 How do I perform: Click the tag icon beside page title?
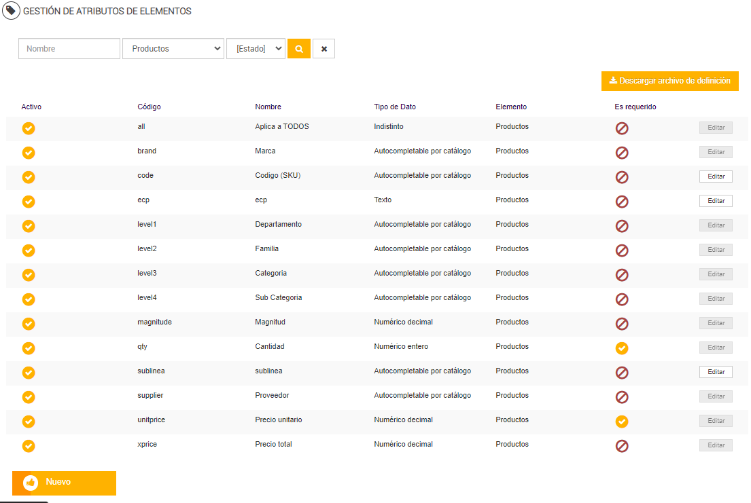coord(11,11)
